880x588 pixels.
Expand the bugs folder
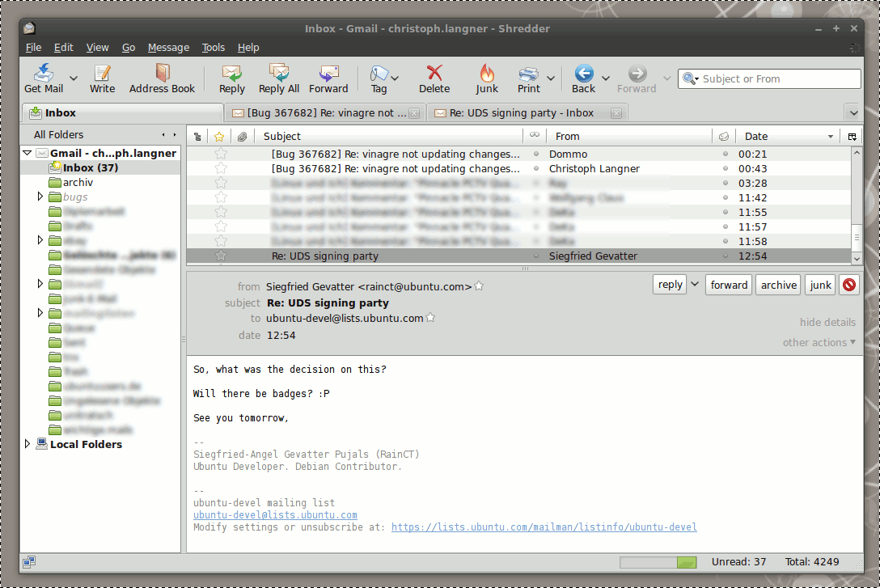[40, 197]
